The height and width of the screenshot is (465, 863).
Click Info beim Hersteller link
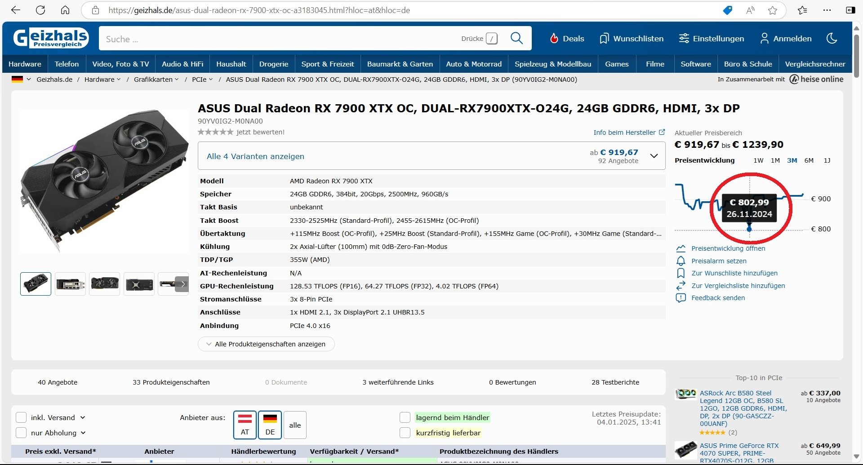click(x=629, y=133)
